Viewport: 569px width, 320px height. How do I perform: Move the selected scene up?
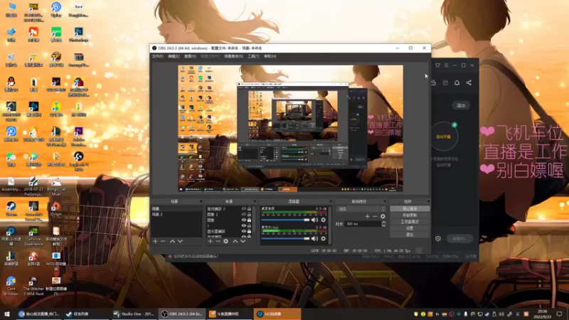172,241
